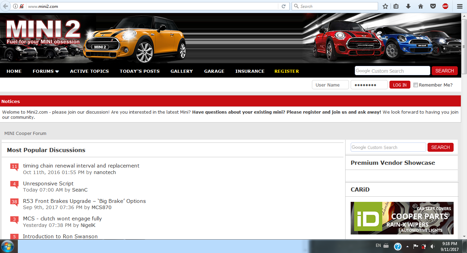The width and height of the screenshot is (467, 253).
Task: Click the Adblock Plus ABP icon
Action: click(445, 6)
